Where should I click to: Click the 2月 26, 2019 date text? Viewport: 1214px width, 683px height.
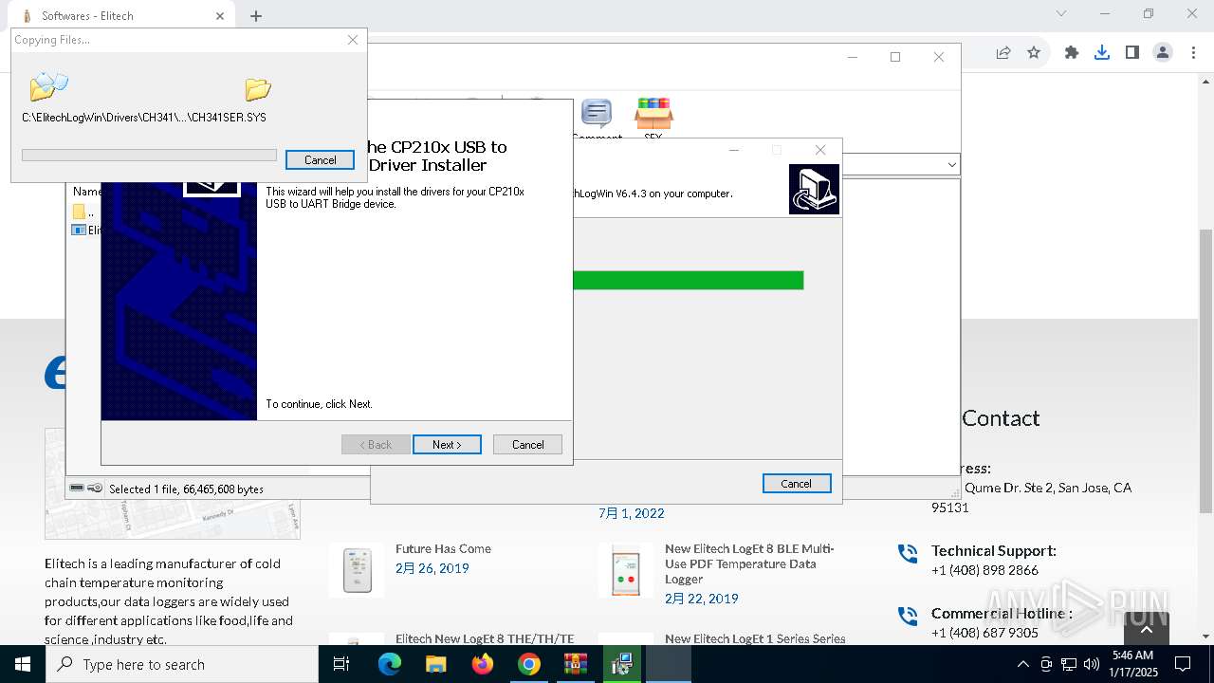432,568
